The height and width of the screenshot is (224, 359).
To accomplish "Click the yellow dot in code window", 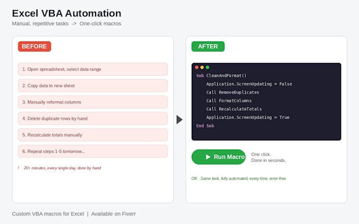I will click(202, 67).
